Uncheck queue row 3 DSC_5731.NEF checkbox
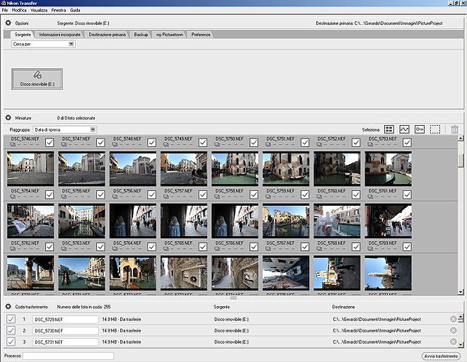 pyautogui.click(x=11, y=341)
